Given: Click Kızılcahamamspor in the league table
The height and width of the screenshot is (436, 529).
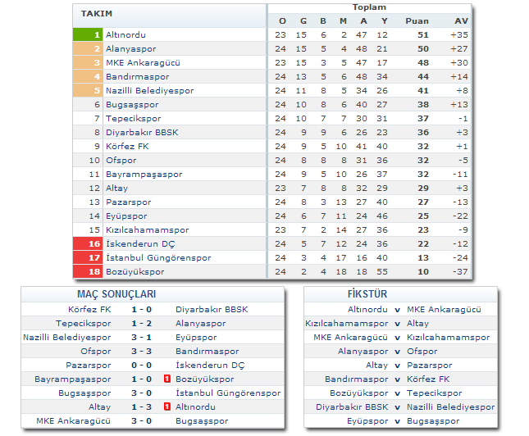Looking at the screenshot, I should pyautogui.click(x=147, y=229).
